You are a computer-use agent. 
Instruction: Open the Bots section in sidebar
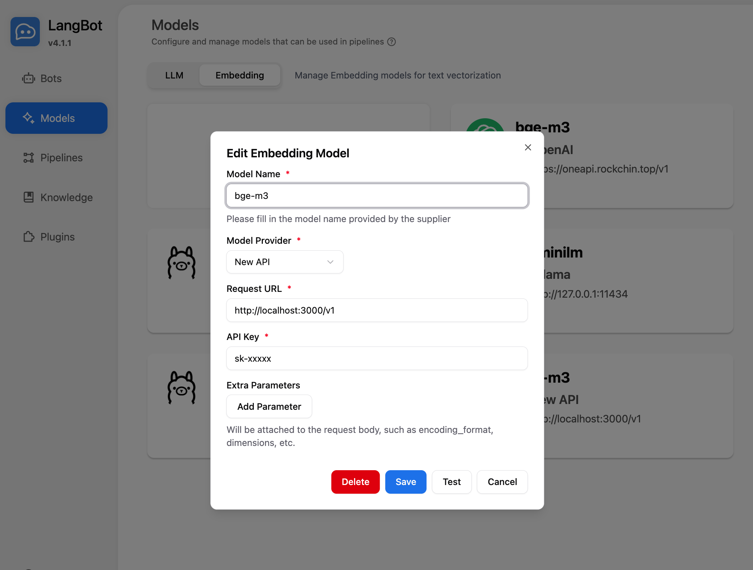(x=51, y=78)
